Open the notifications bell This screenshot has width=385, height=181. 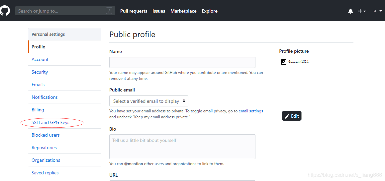tap(350, 11)
